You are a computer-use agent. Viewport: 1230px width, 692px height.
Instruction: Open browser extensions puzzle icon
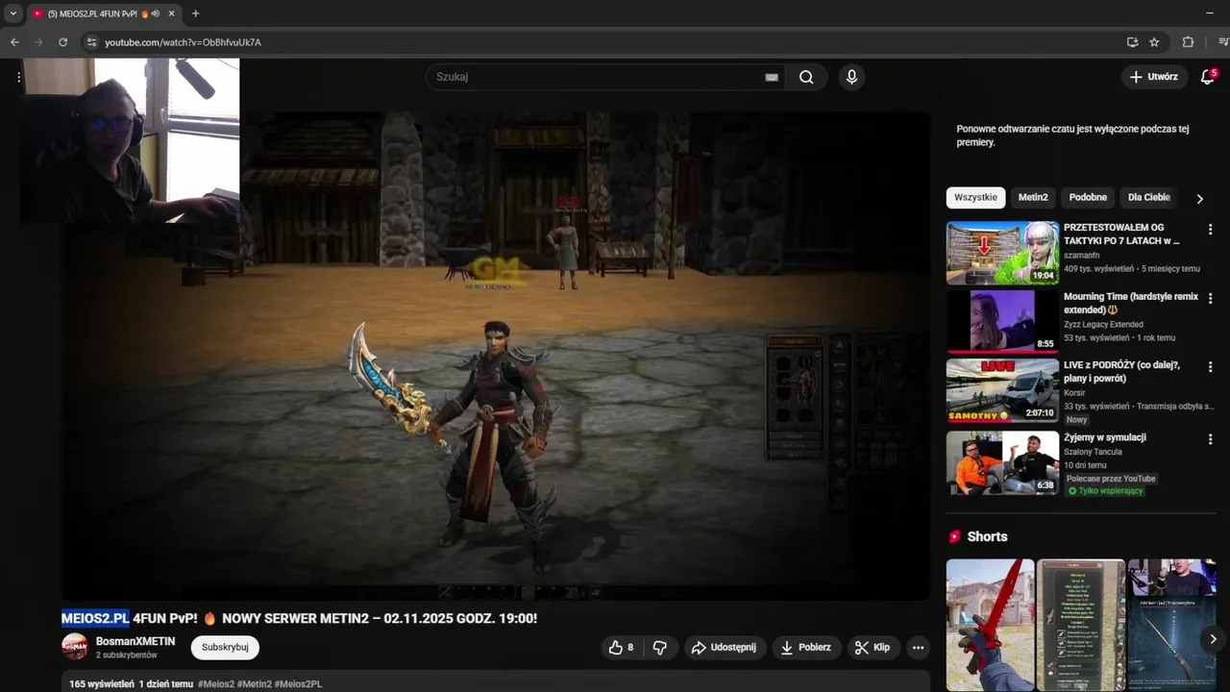1188,42
